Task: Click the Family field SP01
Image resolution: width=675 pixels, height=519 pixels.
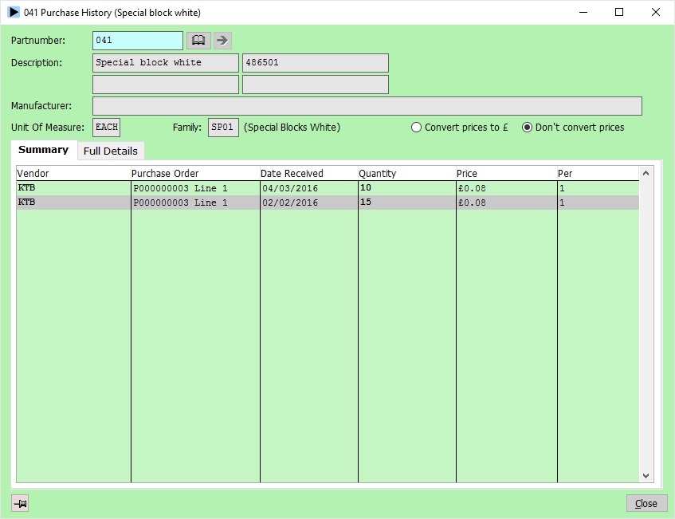Action: (223, 128)
